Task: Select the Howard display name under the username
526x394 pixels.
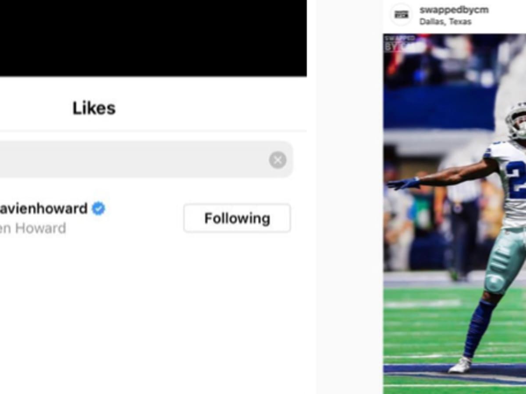Action: pyautogui.click(x=33, y=228)
